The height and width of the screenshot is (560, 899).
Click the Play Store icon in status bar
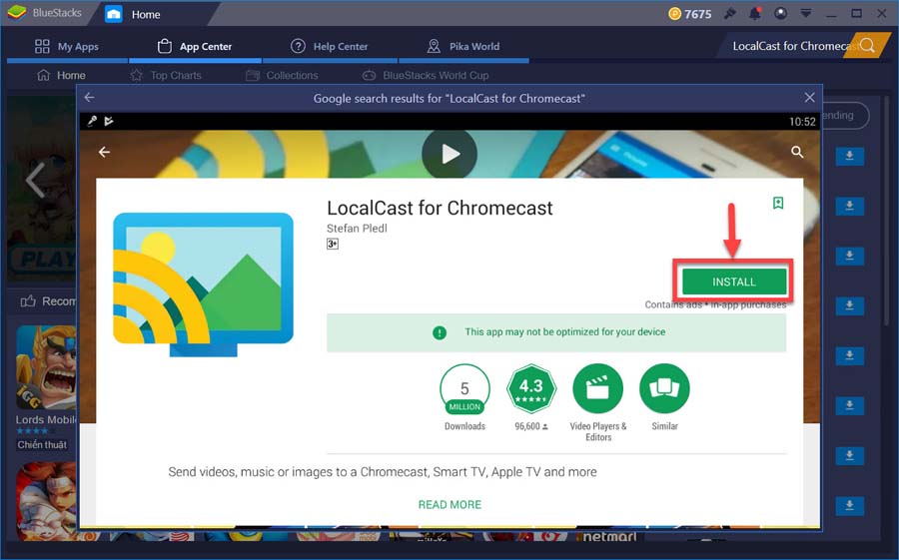tap(109, 121)
